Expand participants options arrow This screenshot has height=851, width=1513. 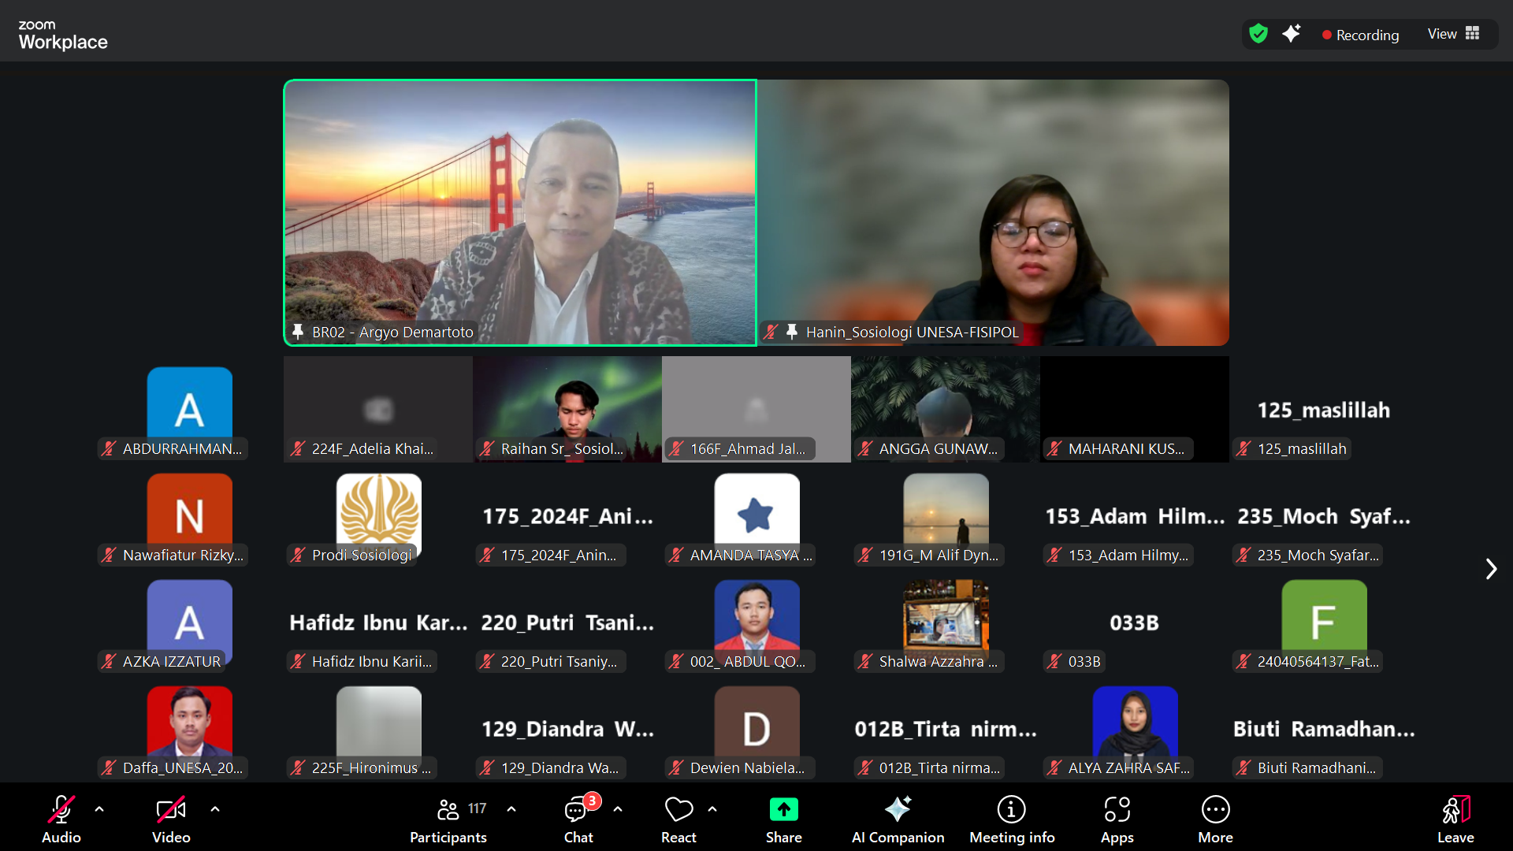pyautogui.click(x=511, y=808)
